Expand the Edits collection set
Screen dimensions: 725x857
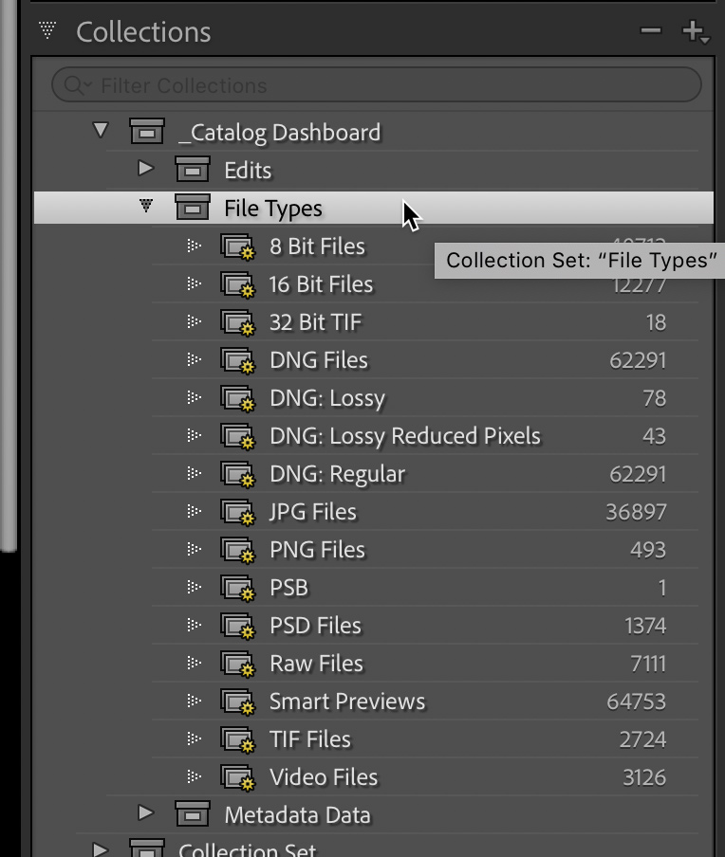click(145, 169)
